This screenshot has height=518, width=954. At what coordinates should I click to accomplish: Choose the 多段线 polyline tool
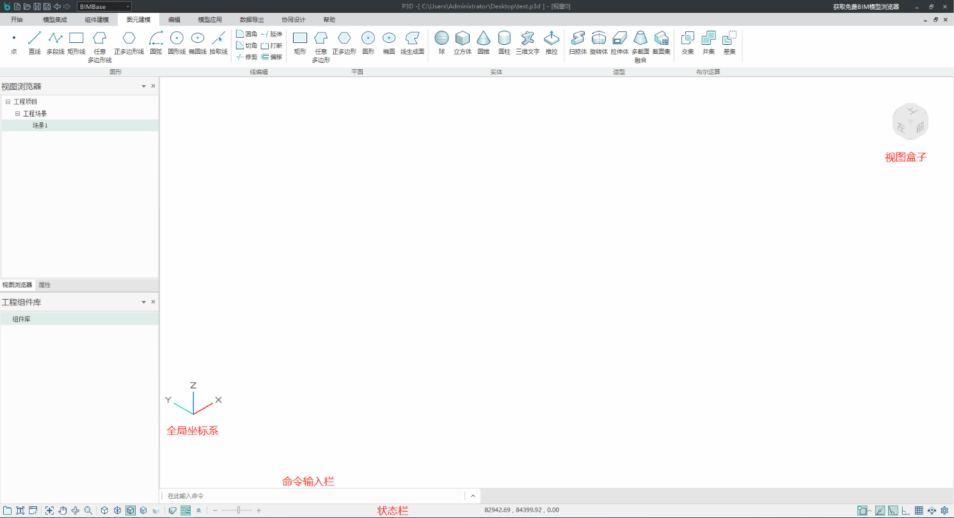click(56, 43)
